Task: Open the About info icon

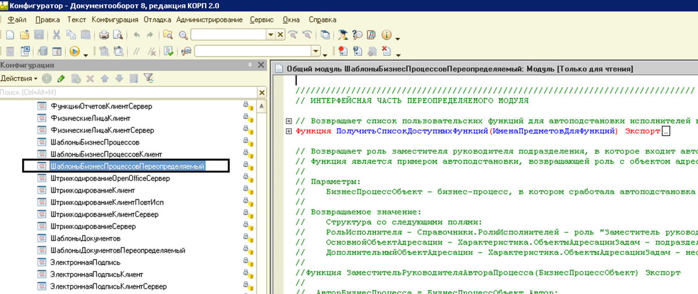Action: pyautogui.click(x=387, y=35)
